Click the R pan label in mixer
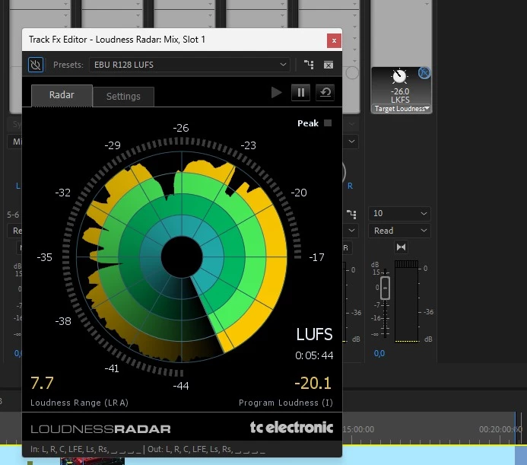The height and width of the screenshot is (465, 527). click(x=350, y=186)
